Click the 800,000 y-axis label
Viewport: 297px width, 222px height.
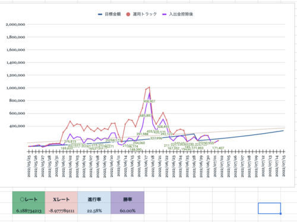(x=17, y=101)
